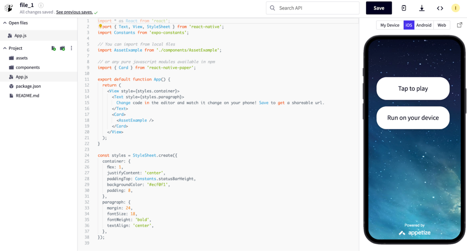The image size is (467, 251).
Task: Collapse the Open files section
Action: pos(5,23)
